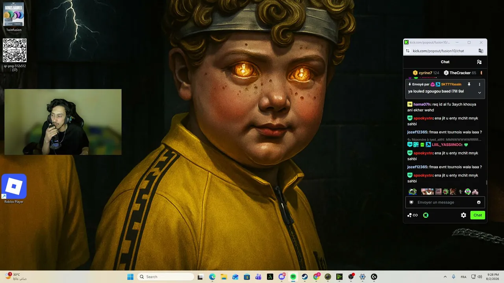Open chat settings gear
The width and height of the screenshot is (504, 283).
click(463, 215)
